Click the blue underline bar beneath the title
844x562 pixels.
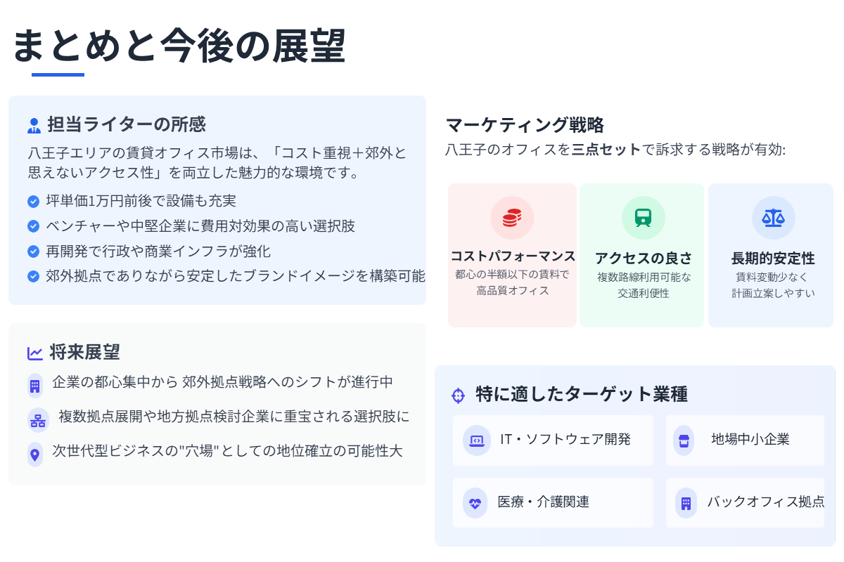[58, 74]
